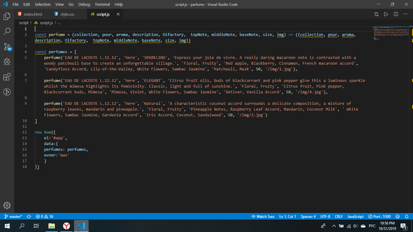413x232 pixels.
Task: Click "ovner:'max'" on line 16
Action: pos(57,155)
